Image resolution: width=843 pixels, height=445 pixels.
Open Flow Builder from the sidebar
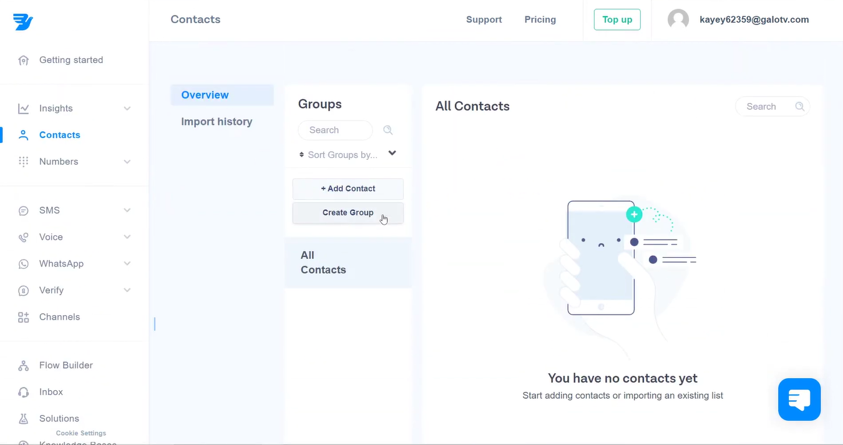pos(66,365)
